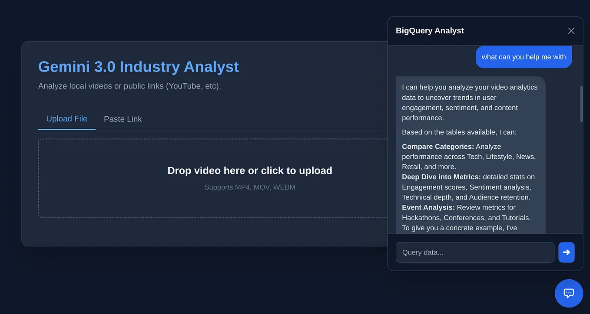Switch to the Paste Link tab
The width and height of the screenshot is (590, 314).
pos(123,119)
